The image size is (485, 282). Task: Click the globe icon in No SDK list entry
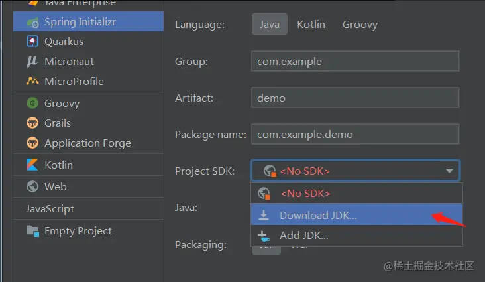point(264,193)
